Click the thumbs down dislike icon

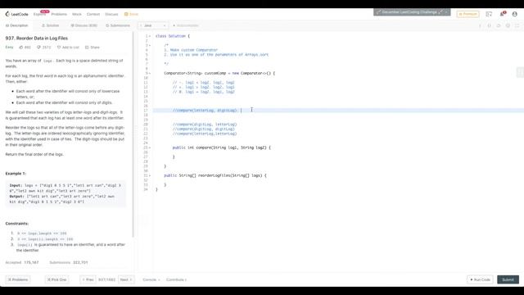pos(38,48)
